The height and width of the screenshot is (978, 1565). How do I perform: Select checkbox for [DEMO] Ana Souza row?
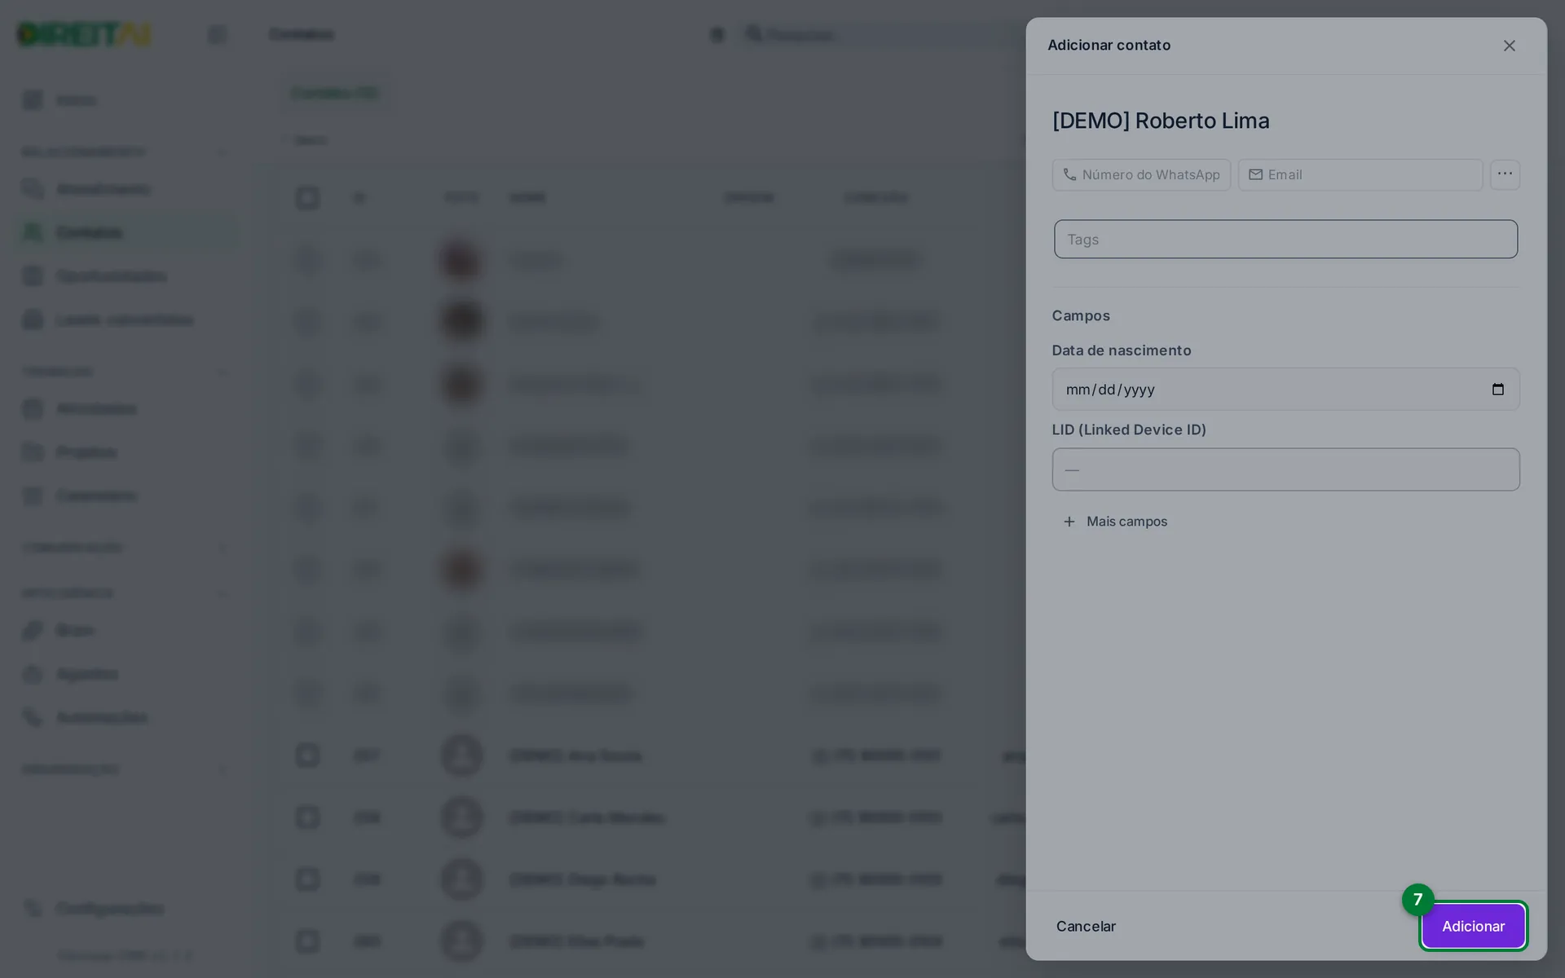pyautogui.click(x=307, y=756)
